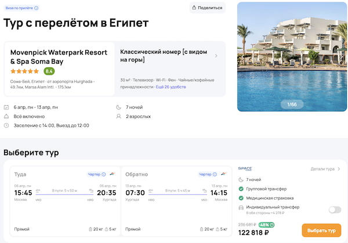Show «Ещё 26 удобств» amenities list

tap(171, 86)
